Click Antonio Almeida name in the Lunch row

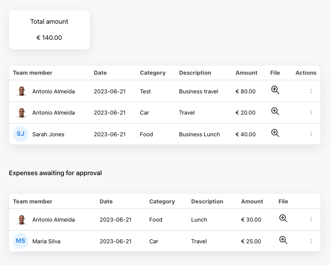(x=53, y=220)
